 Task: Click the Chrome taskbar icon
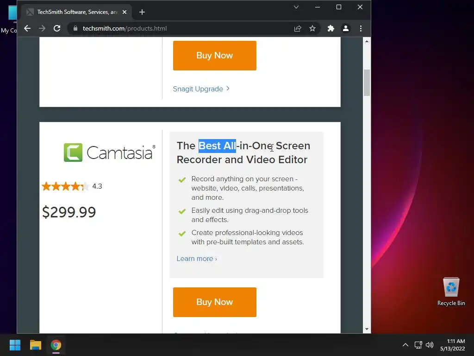pyautogui.click(x=56, y=345)
